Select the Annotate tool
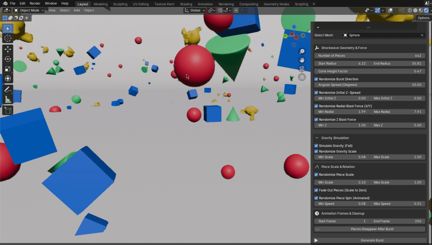 tap(8, 89)
